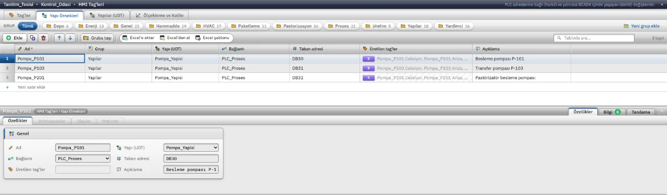Switch to Yapı Örnekleri tab
Viewport: 667px width, 195px height.
click(x=60, y=15)
